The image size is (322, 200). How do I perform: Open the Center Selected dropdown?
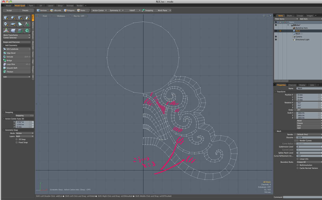tap(17, 38)
